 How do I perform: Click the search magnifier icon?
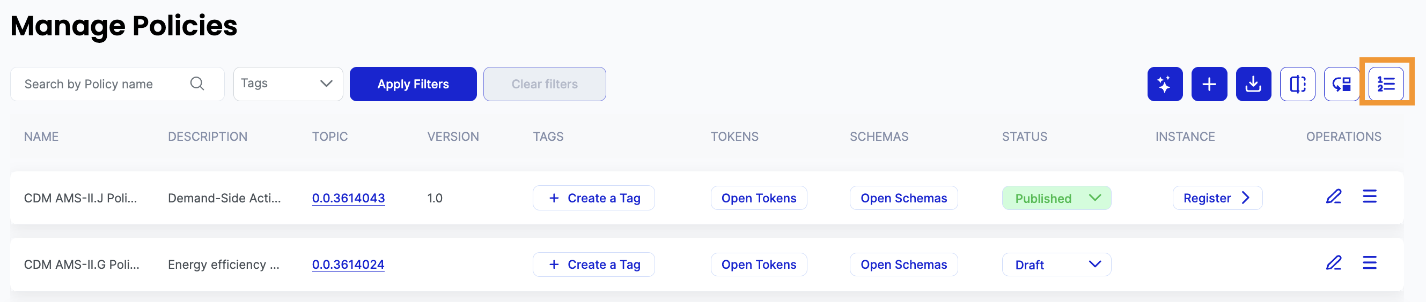tap(197, 84)
